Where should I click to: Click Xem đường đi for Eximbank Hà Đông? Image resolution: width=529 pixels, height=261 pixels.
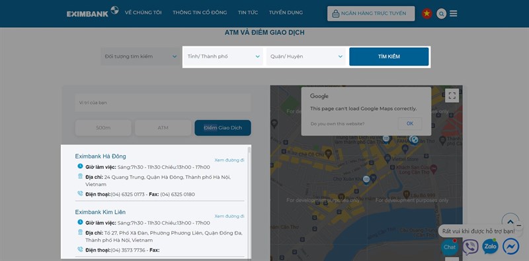point(229,160)
